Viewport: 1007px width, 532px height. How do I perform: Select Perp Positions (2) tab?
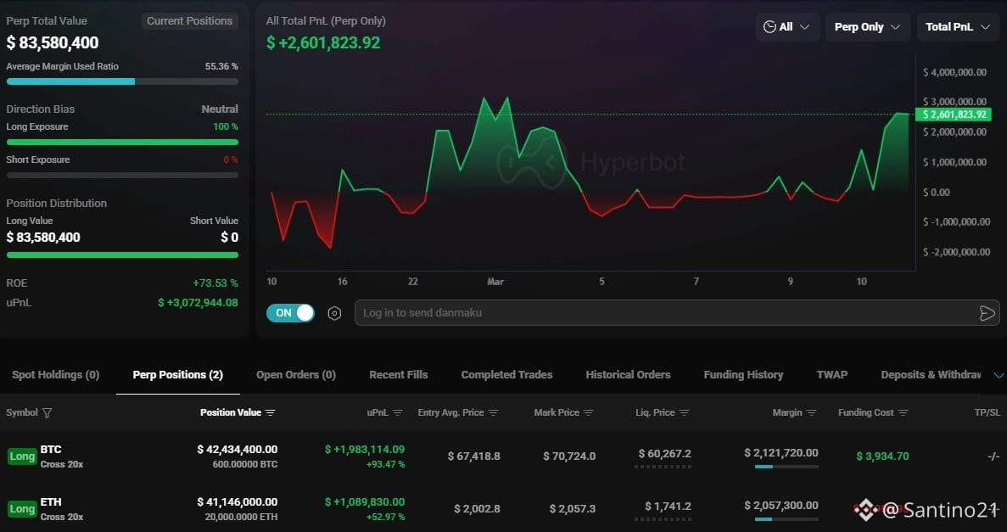pyautogui.click(x=178, y=374)
